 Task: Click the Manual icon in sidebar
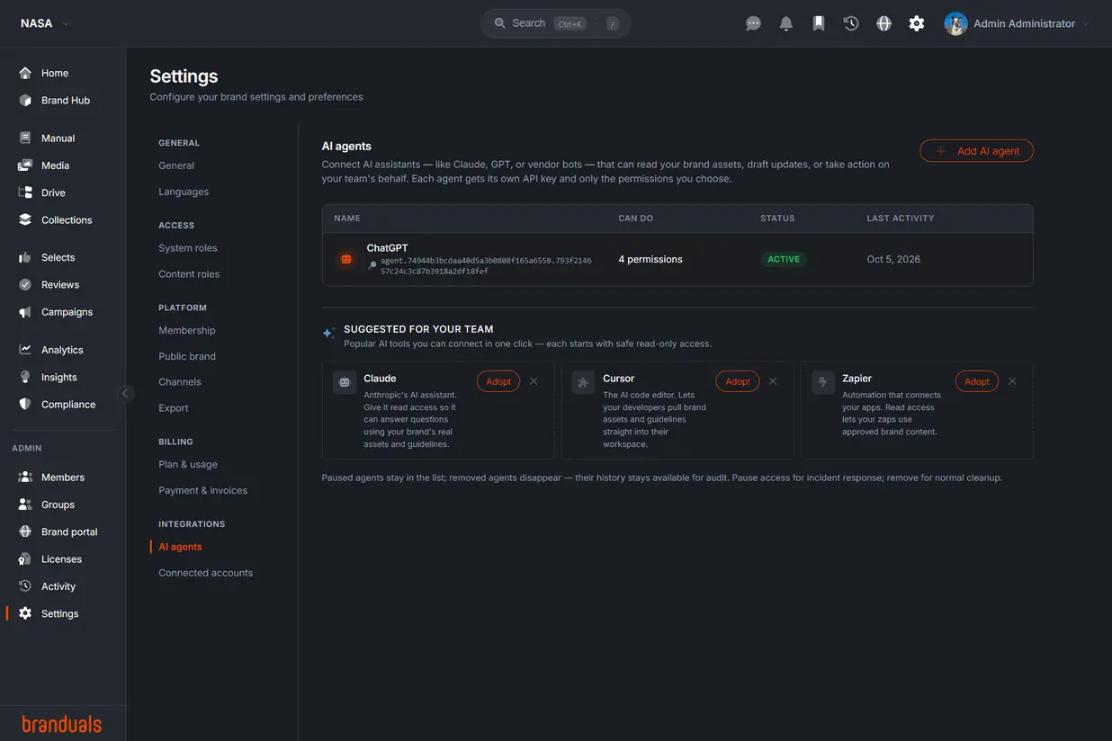coord(25,138)
